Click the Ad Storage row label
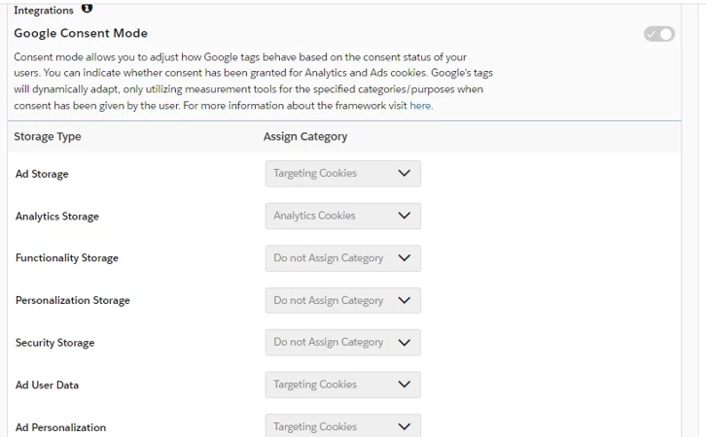 (42, 174)
